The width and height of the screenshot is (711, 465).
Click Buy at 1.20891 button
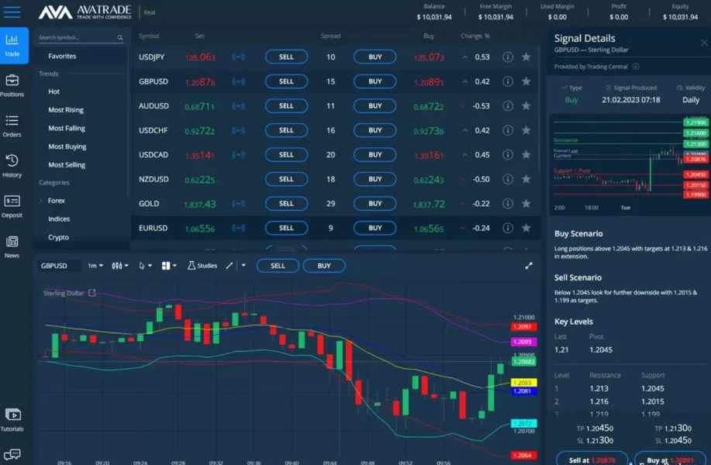[x=670, y=459]
